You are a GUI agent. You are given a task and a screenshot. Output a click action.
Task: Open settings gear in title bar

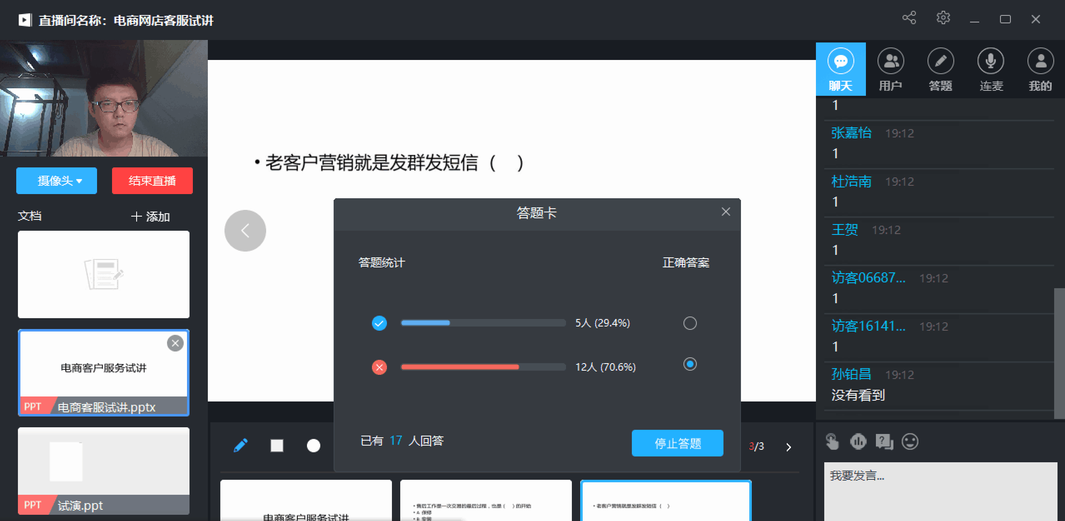943,18
